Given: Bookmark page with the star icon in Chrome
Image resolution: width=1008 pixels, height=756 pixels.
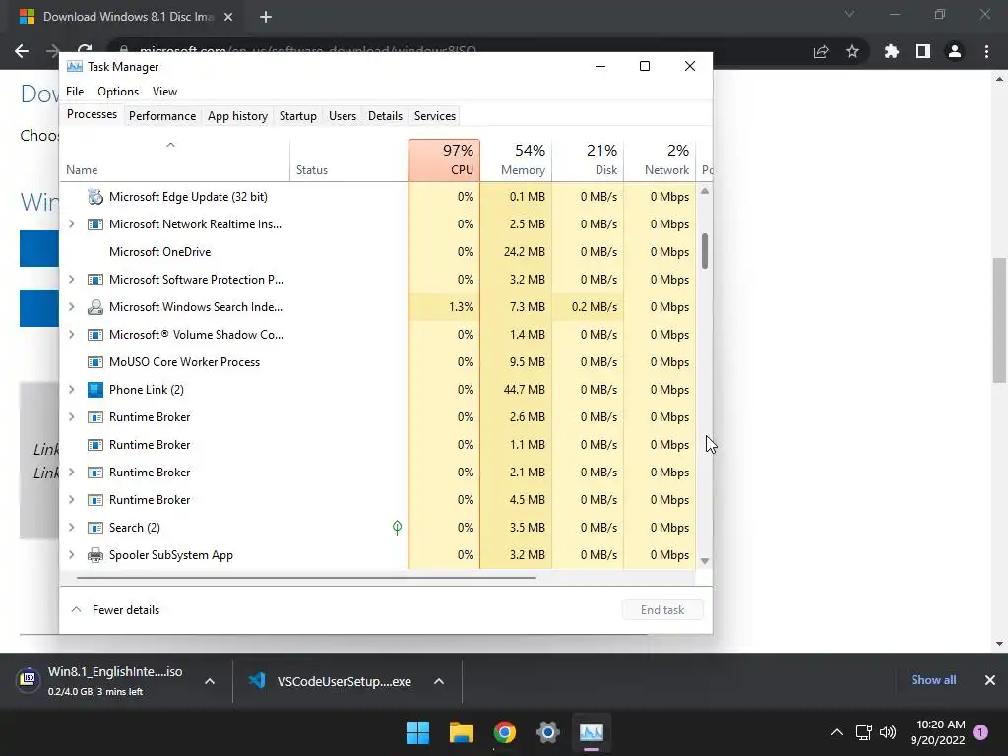Looking at the screenshot, I should [x=852, y=51].
